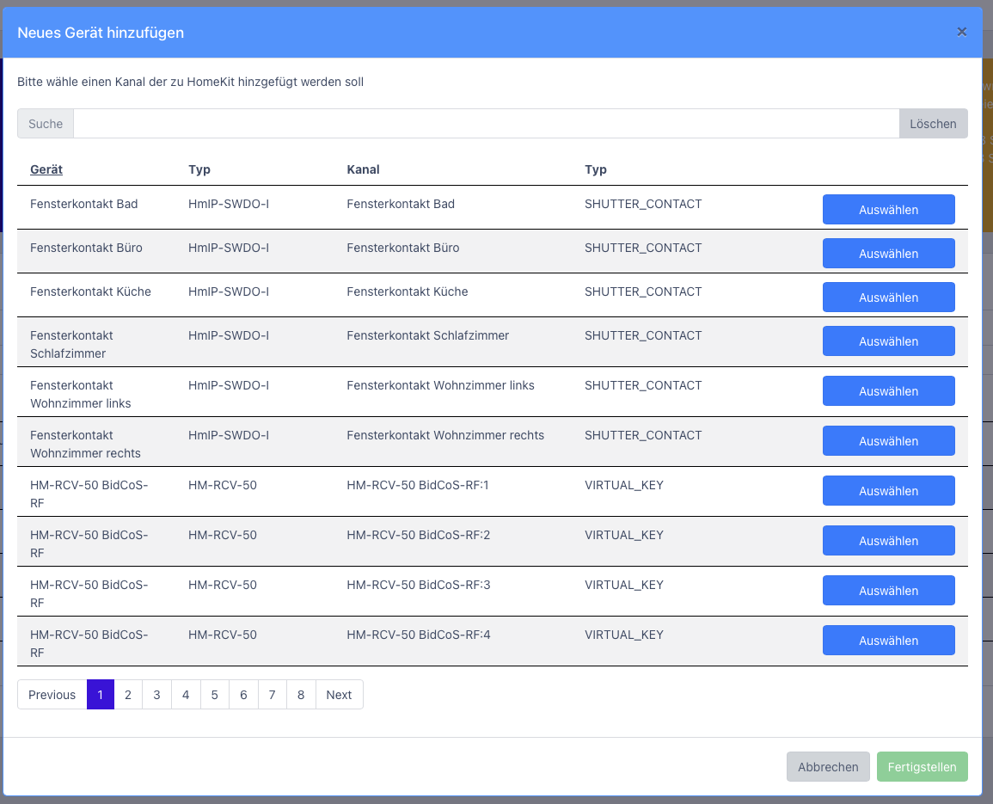Viewport: 993px width, 804px height.
Task: Go to the Next page of results
Action: click(339, 695)
